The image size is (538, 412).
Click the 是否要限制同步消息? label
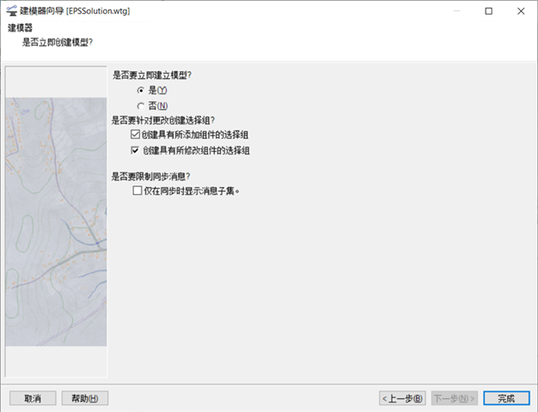tap(150, 177)
